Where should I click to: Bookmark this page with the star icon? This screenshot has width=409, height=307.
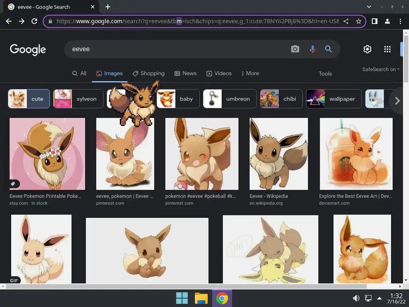[359, 21]
